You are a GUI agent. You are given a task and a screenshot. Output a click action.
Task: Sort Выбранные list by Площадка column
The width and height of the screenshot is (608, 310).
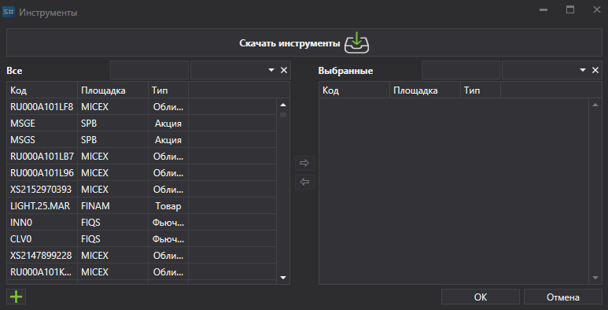pyautogui.click(x=426, y=90)
